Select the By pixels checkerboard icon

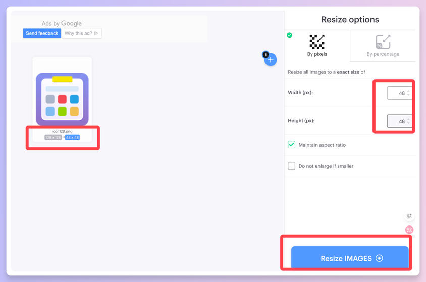pyautogui.click(x=317, y=42)
